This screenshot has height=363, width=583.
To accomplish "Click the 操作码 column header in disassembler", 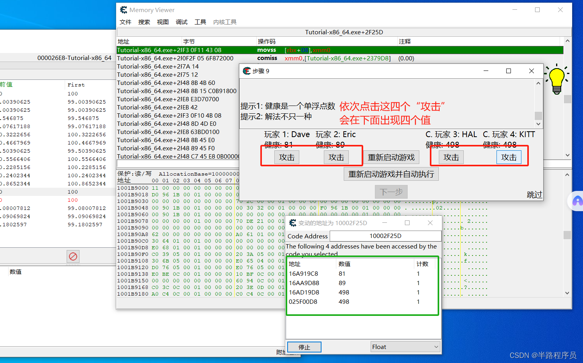I will coord(327,41).
